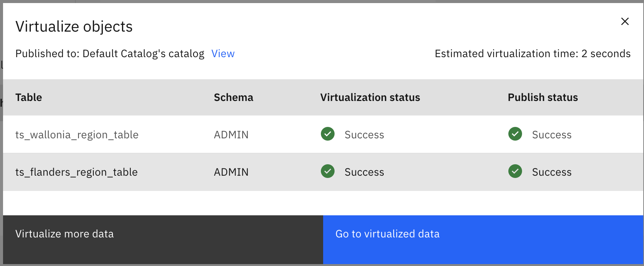This screenshot has height=266, width=644.
Task: Click the Published to Default Catalog text
Action: pyautogui.click(x=110, y=54)
